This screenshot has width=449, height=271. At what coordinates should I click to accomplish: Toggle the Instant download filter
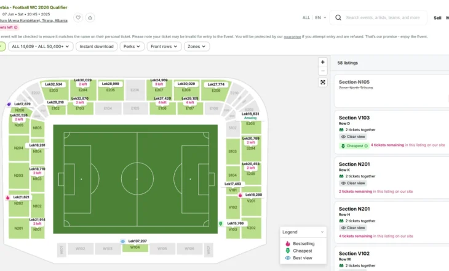tap(97, 46)
